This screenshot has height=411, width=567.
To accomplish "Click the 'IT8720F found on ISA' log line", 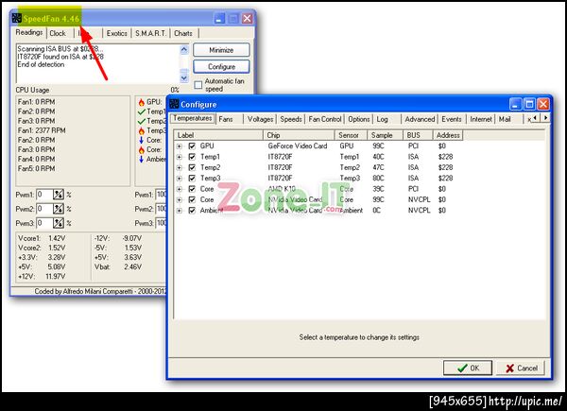I will click(x=60, y=57).
